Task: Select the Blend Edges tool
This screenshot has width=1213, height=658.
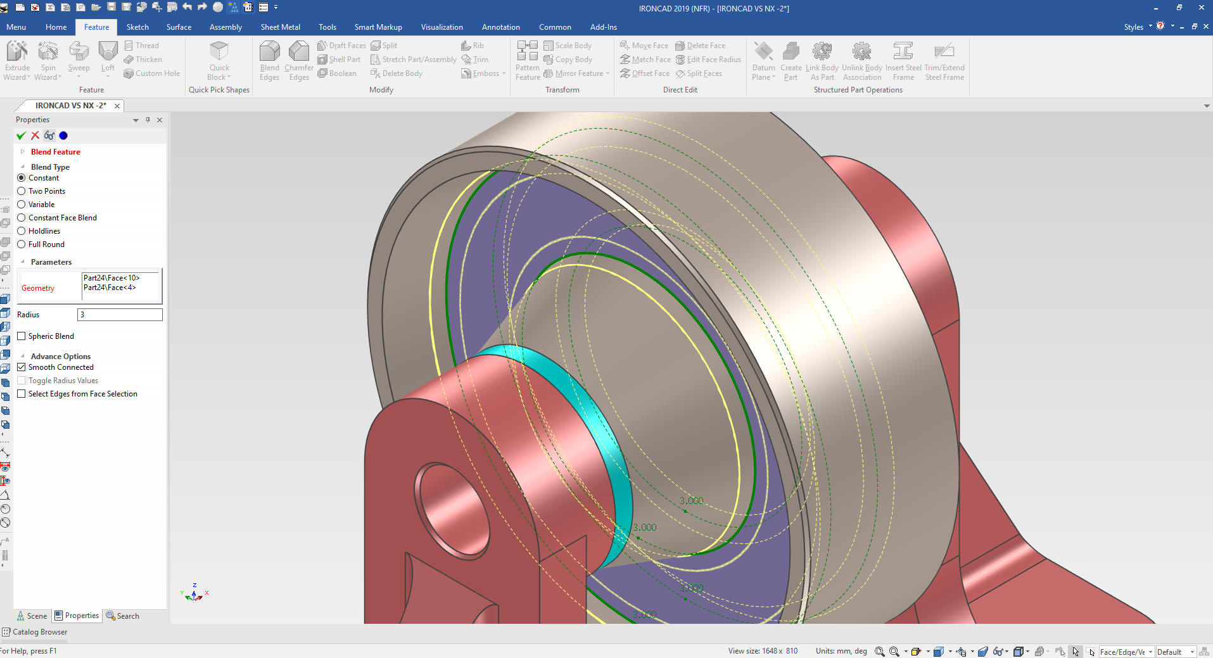Action: point(269,61)
